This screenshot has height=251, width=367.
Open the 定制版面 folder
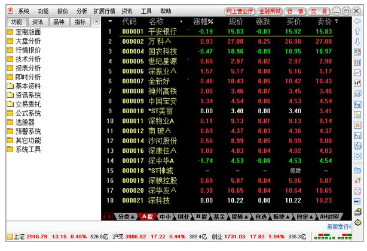24,32
